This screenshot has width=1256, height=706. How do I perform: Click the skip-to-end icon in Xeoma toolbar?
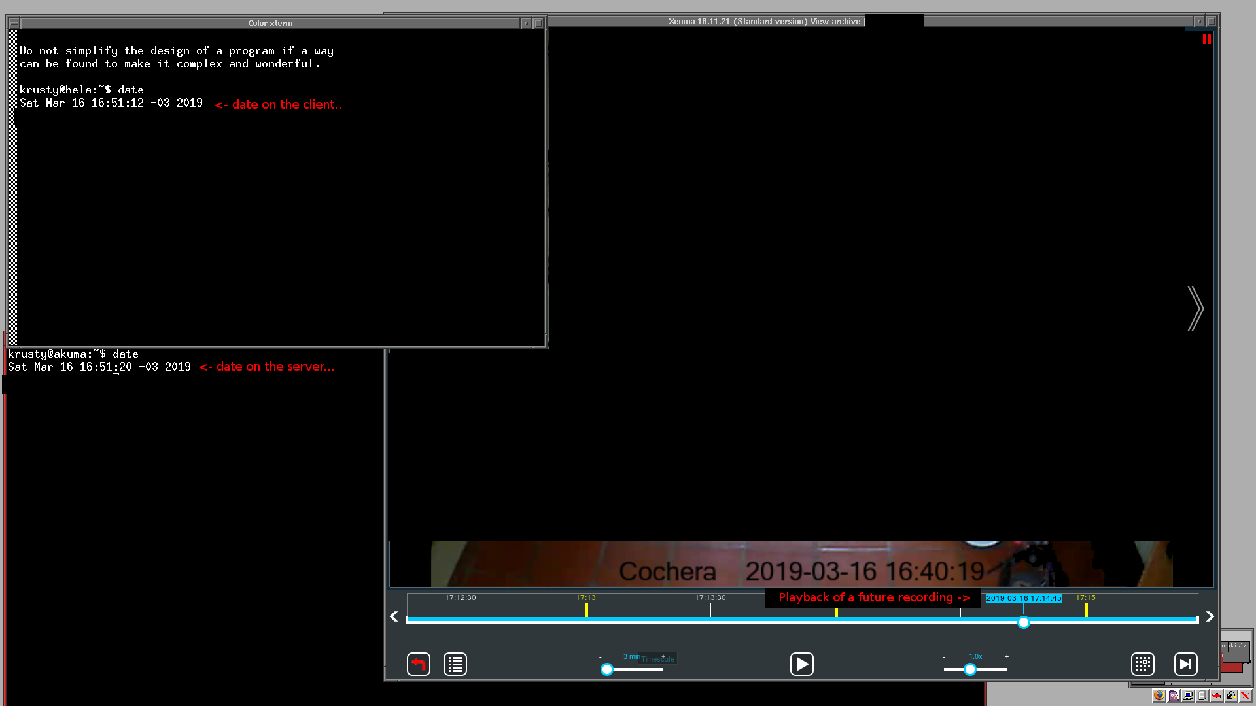tap(1186, 664)
